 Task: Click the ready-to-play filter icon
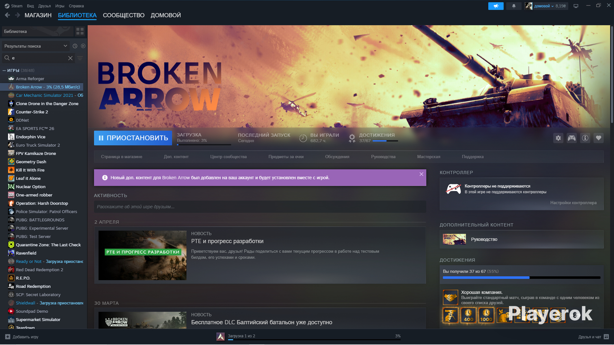coord(83,46)
